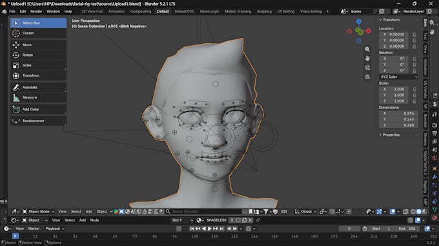
Task: Open the timeline Marker menu
Action: 34,229
